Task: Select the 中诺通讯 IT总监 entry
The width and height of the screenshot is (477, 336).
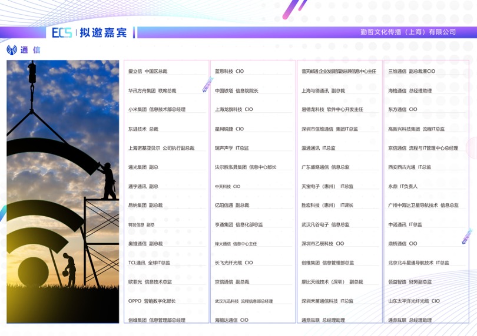Action: pos(405,224)
